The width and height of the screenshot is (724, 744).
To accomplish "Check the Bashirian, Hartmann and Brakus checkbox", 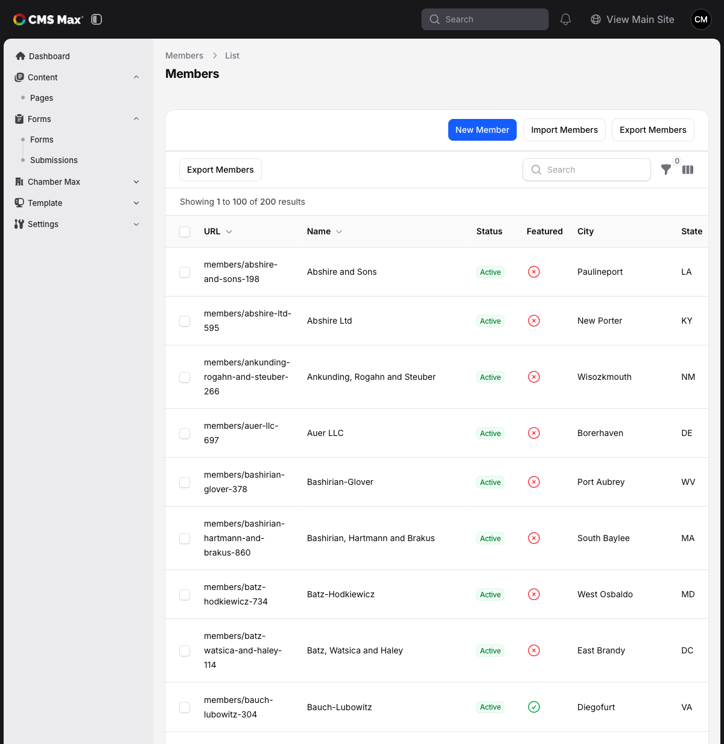I will click(185, 539).
